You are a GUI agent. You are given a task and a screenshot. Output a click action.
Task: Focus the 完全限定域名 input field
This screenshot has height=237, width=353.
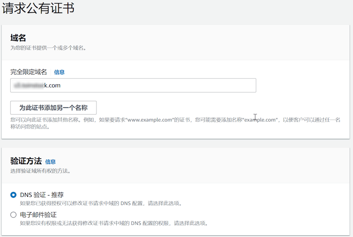click(133, 85)
